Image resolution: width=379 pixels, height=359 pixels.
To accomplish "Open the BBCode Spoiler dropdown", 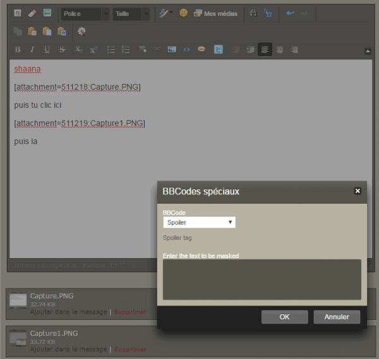I will point(199,222).
